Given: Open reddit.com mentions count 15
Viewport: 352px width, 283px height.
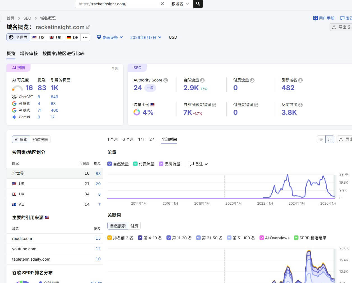Looking at the screenshot, I should [98, 238].
